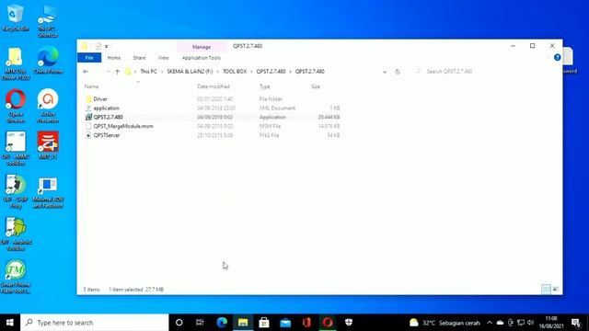Show hidden system tray icons
This screenshot has height=331, width=589.
[x=490, y=323]
